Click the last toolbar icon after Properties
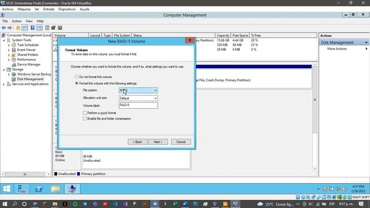 [x=60, y=28]
